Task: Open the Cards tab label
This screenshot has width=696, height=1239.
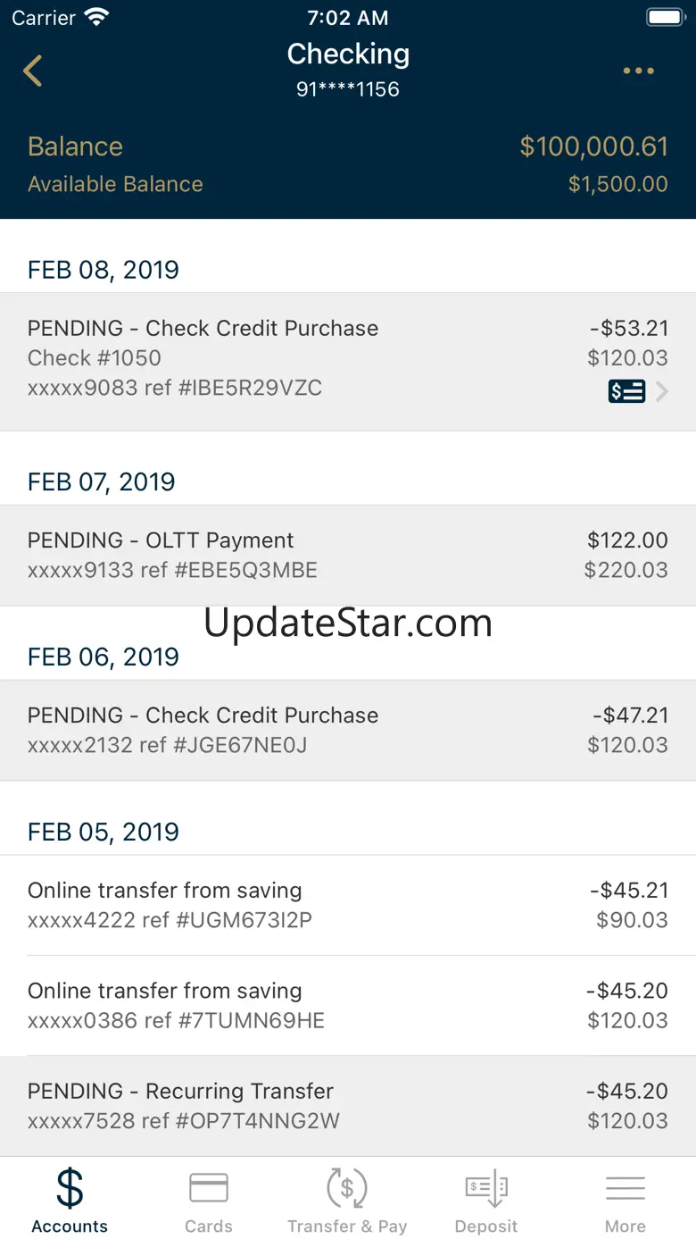Action: (209, 1226)
